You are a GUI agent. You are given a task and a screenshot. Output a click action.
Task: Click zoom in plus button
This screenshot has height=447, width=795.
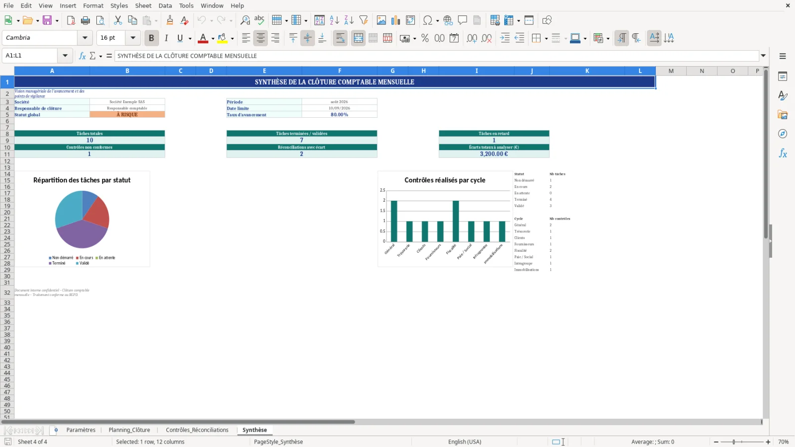[x=768, y=442]
